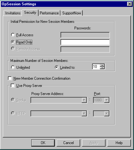Open the Socks proxy address dropdown
Image resolution: width=134 pixels, height=150 pixels.
(x=84, y=100)
